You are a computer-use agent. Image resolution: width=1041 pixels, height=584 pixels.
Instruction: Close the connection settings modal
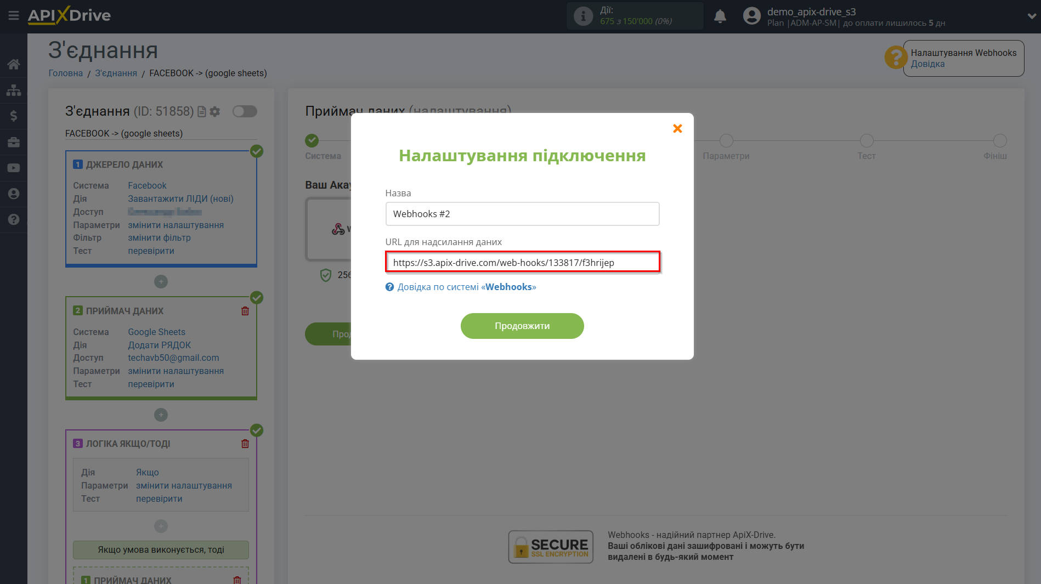[677, 128]
